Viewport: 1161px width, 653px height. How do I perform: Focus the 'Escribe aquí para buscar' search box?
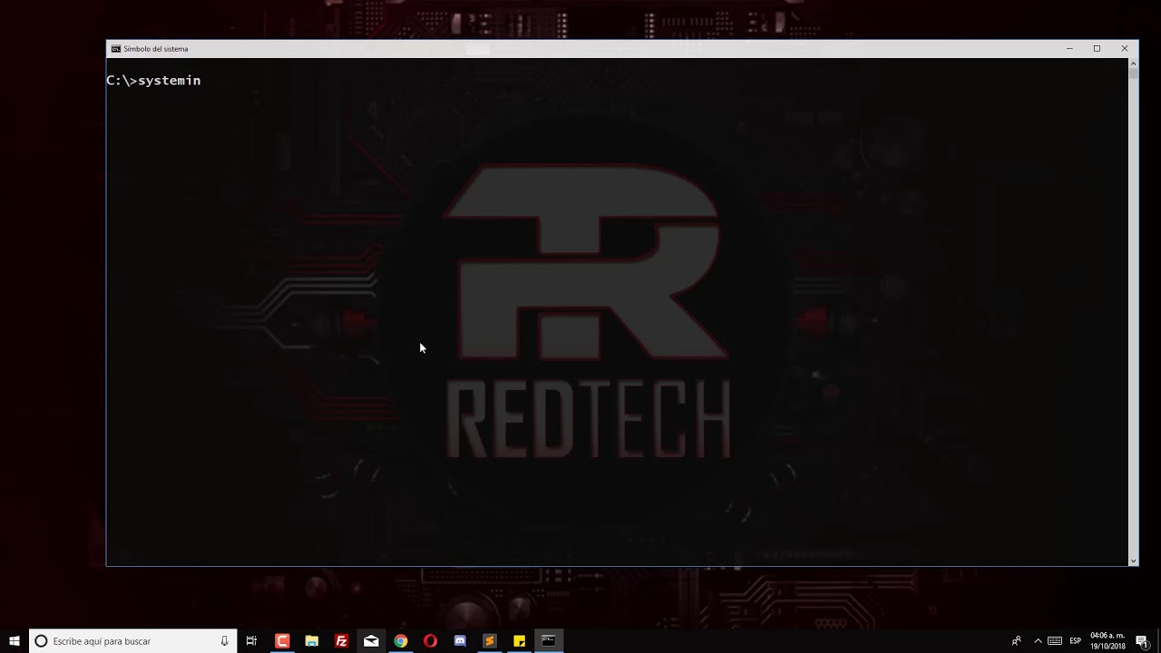point(133,641)
